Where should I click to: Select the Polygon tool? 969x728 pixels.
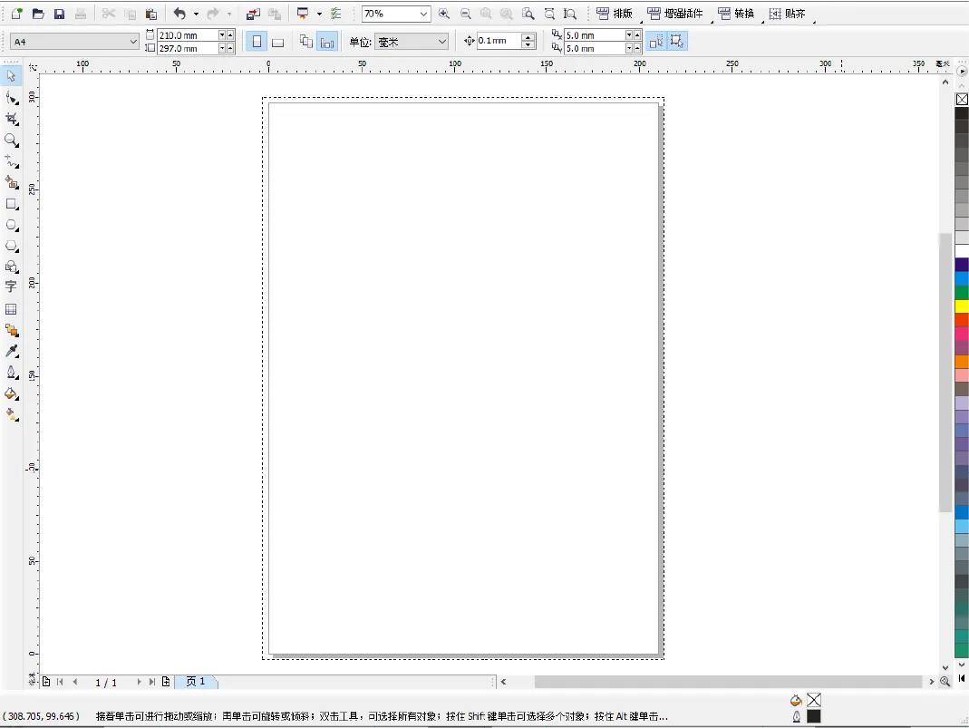click(11, 246)
